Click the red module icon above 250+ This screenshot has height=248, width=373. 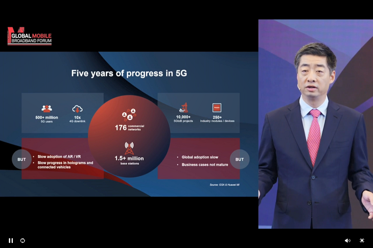pyautogui.click(x=217, y=108)
